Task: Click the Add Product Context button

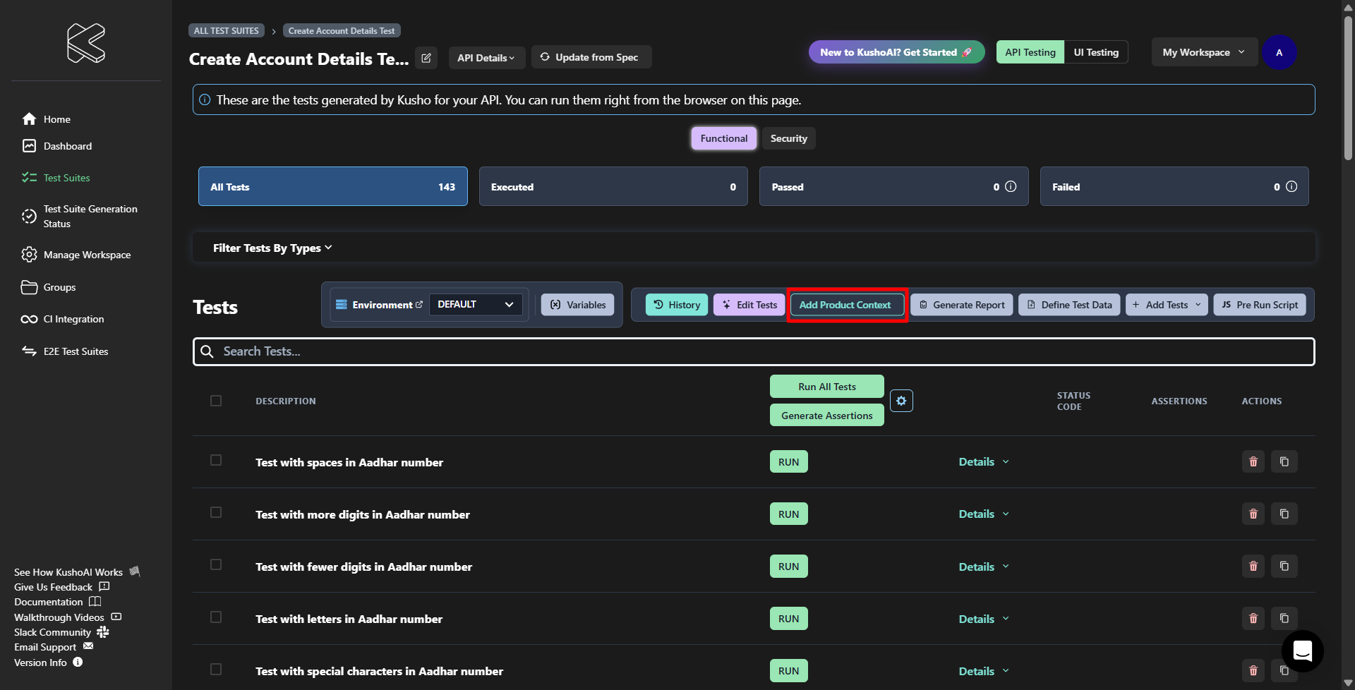Action: [x=847, y=305]
